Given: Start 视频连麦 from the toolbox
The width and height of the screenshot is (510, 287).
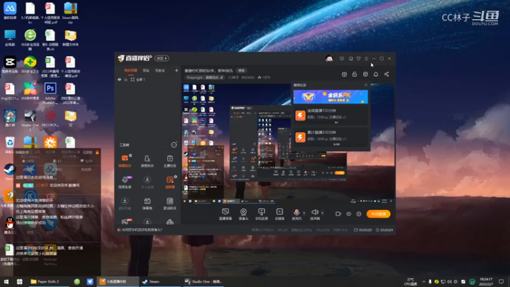Looking at the screenshot, I should 124,182.
